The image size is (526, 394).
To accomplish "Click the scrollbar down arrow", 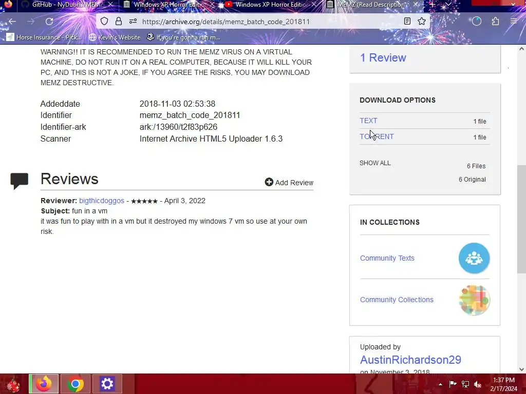I will 521,369.
